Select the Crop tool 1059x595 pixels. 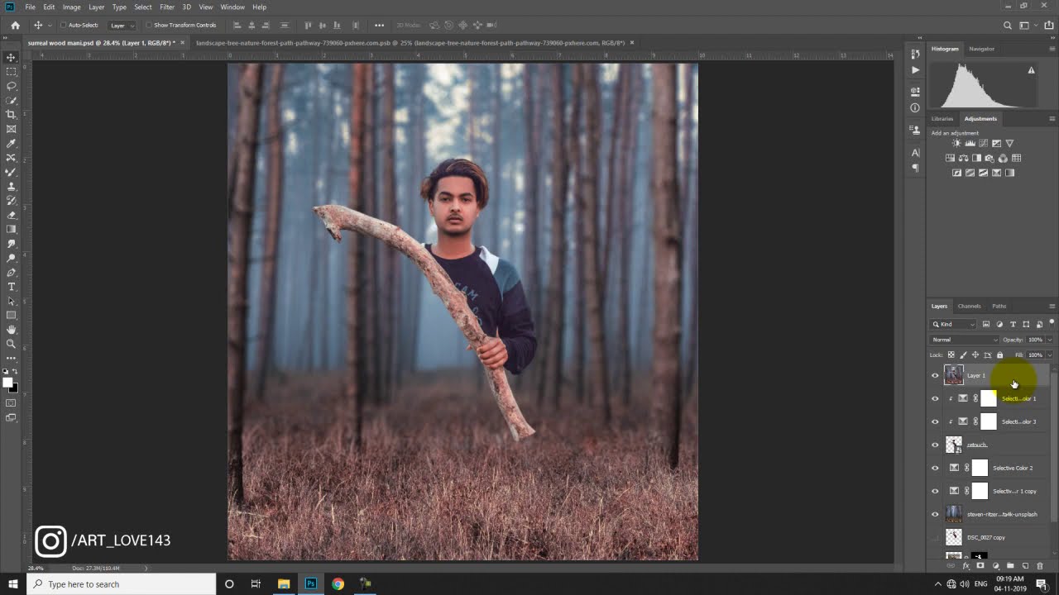[12, 114]
